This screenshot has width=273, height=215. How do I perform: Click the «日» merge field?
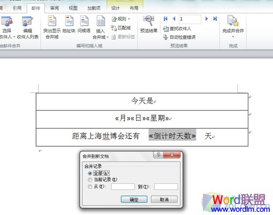(138, 118)
